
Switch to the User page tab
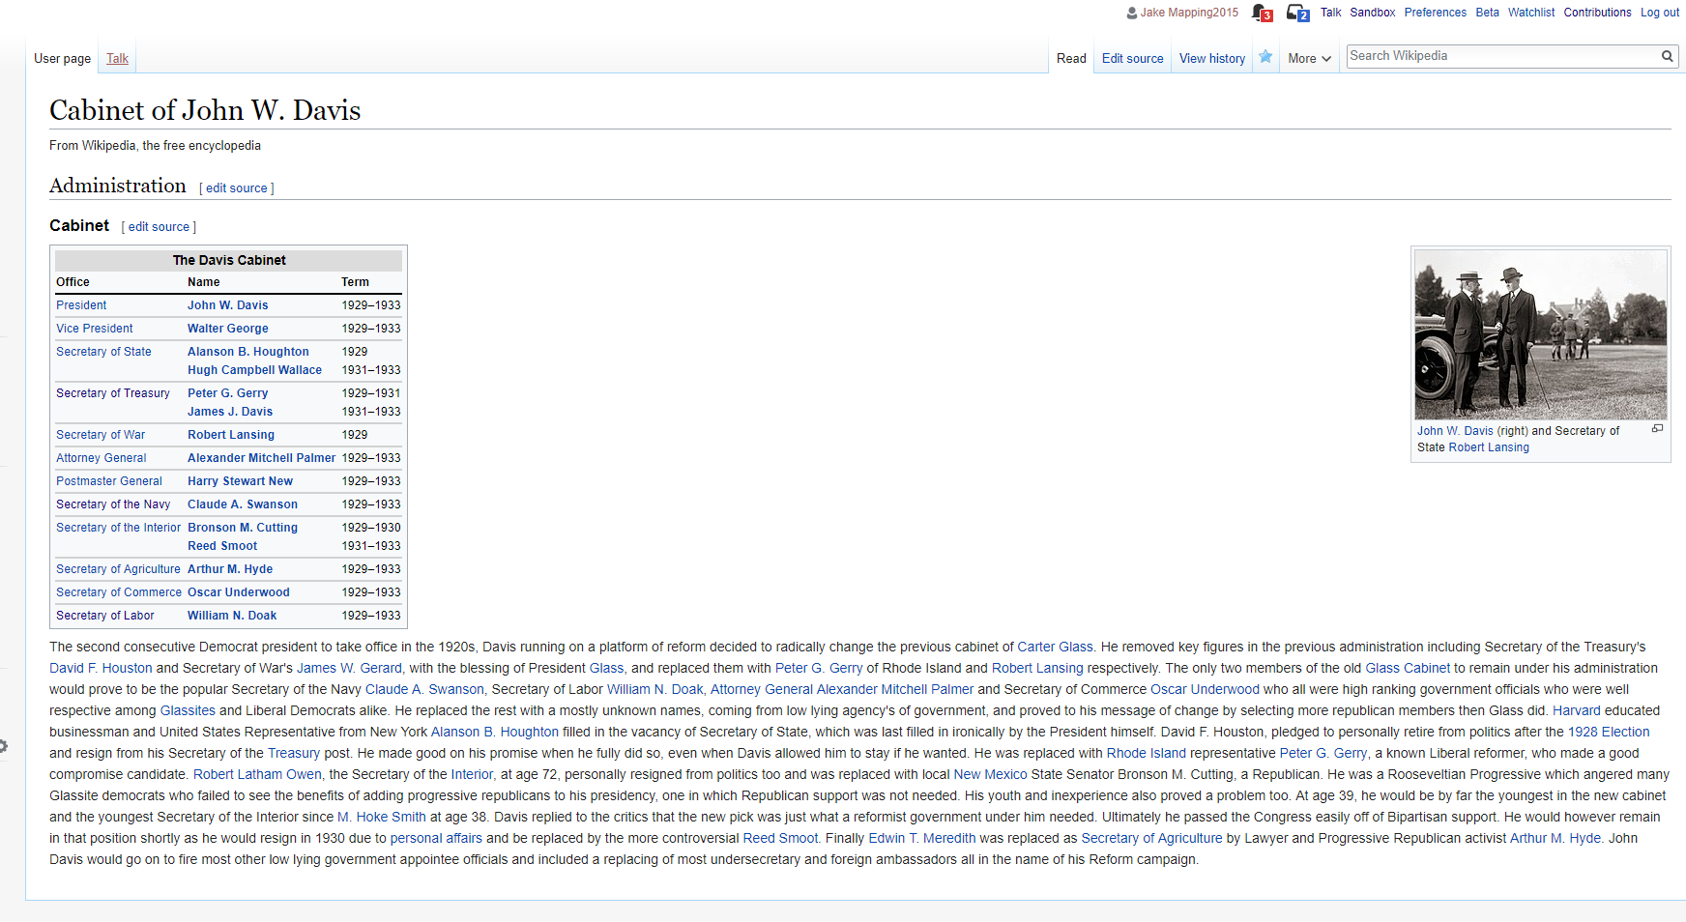point(62,59)
